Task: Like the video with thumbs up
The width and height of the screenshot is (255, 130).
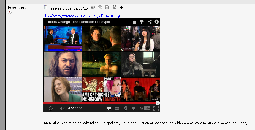Action: click(134, 22)
